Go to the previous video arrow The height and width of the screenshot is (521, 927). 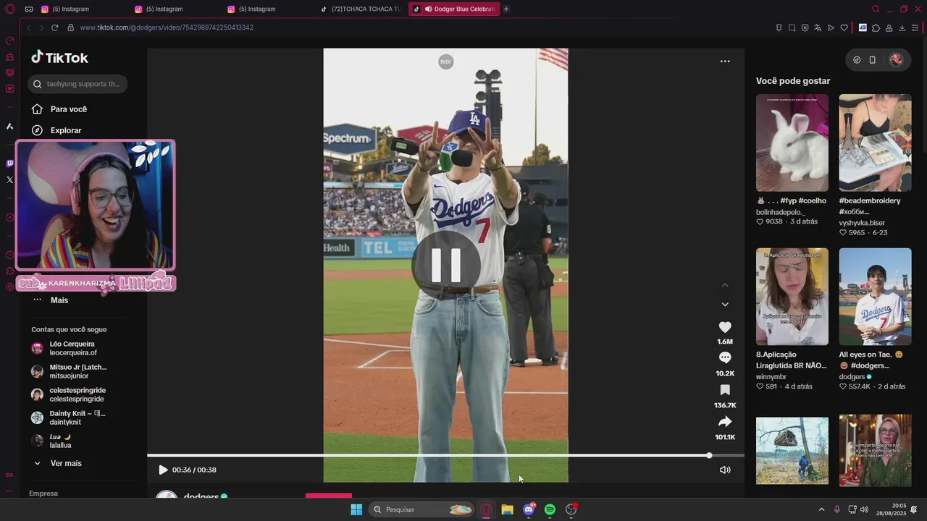point(725,285)
